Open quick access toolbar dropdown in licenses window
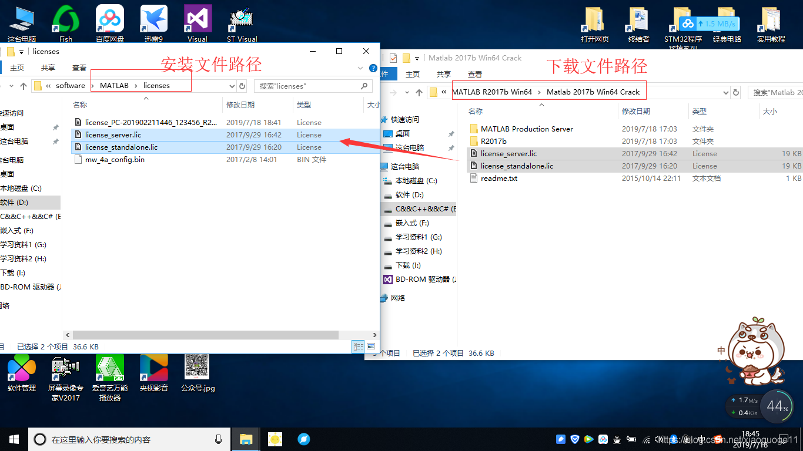 point(21,52)
